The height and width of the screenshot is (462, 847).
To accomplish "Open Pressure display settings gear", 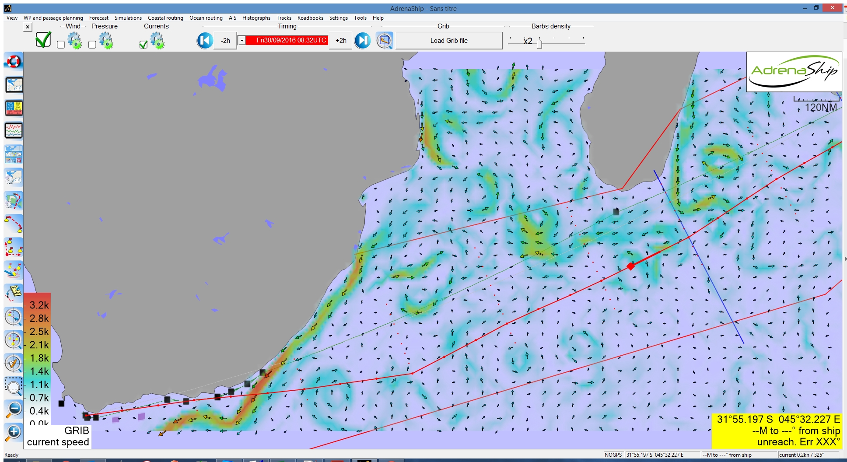I will [106, 41].
